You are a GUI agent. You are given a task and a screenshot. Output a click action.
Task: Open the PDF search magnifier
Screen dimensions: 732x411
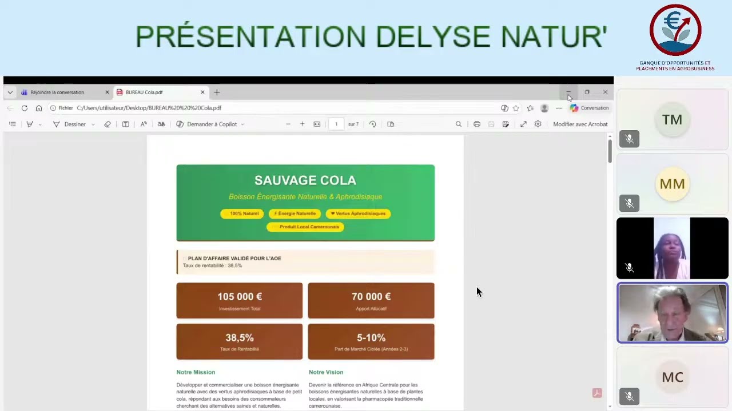click(459, 124)
